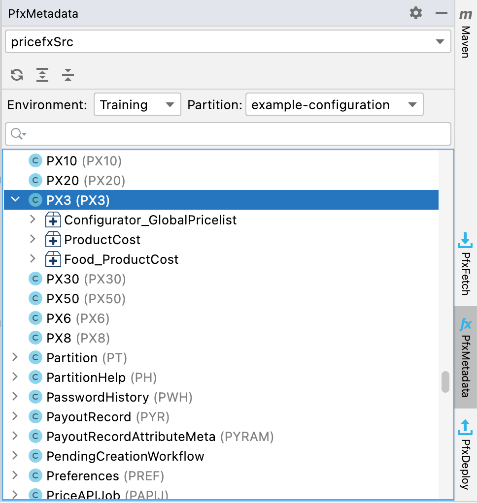
Task: Open the pricefxSrc module dropdown
Action: click(228, 42)
